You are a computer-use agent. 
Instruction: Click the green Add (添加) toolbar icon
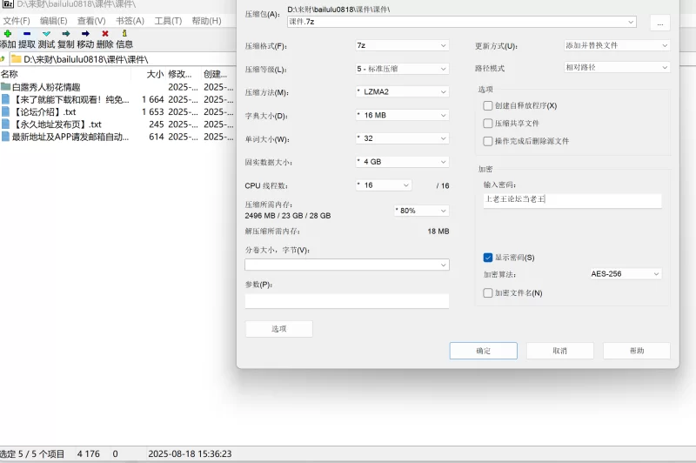[8, 33]
